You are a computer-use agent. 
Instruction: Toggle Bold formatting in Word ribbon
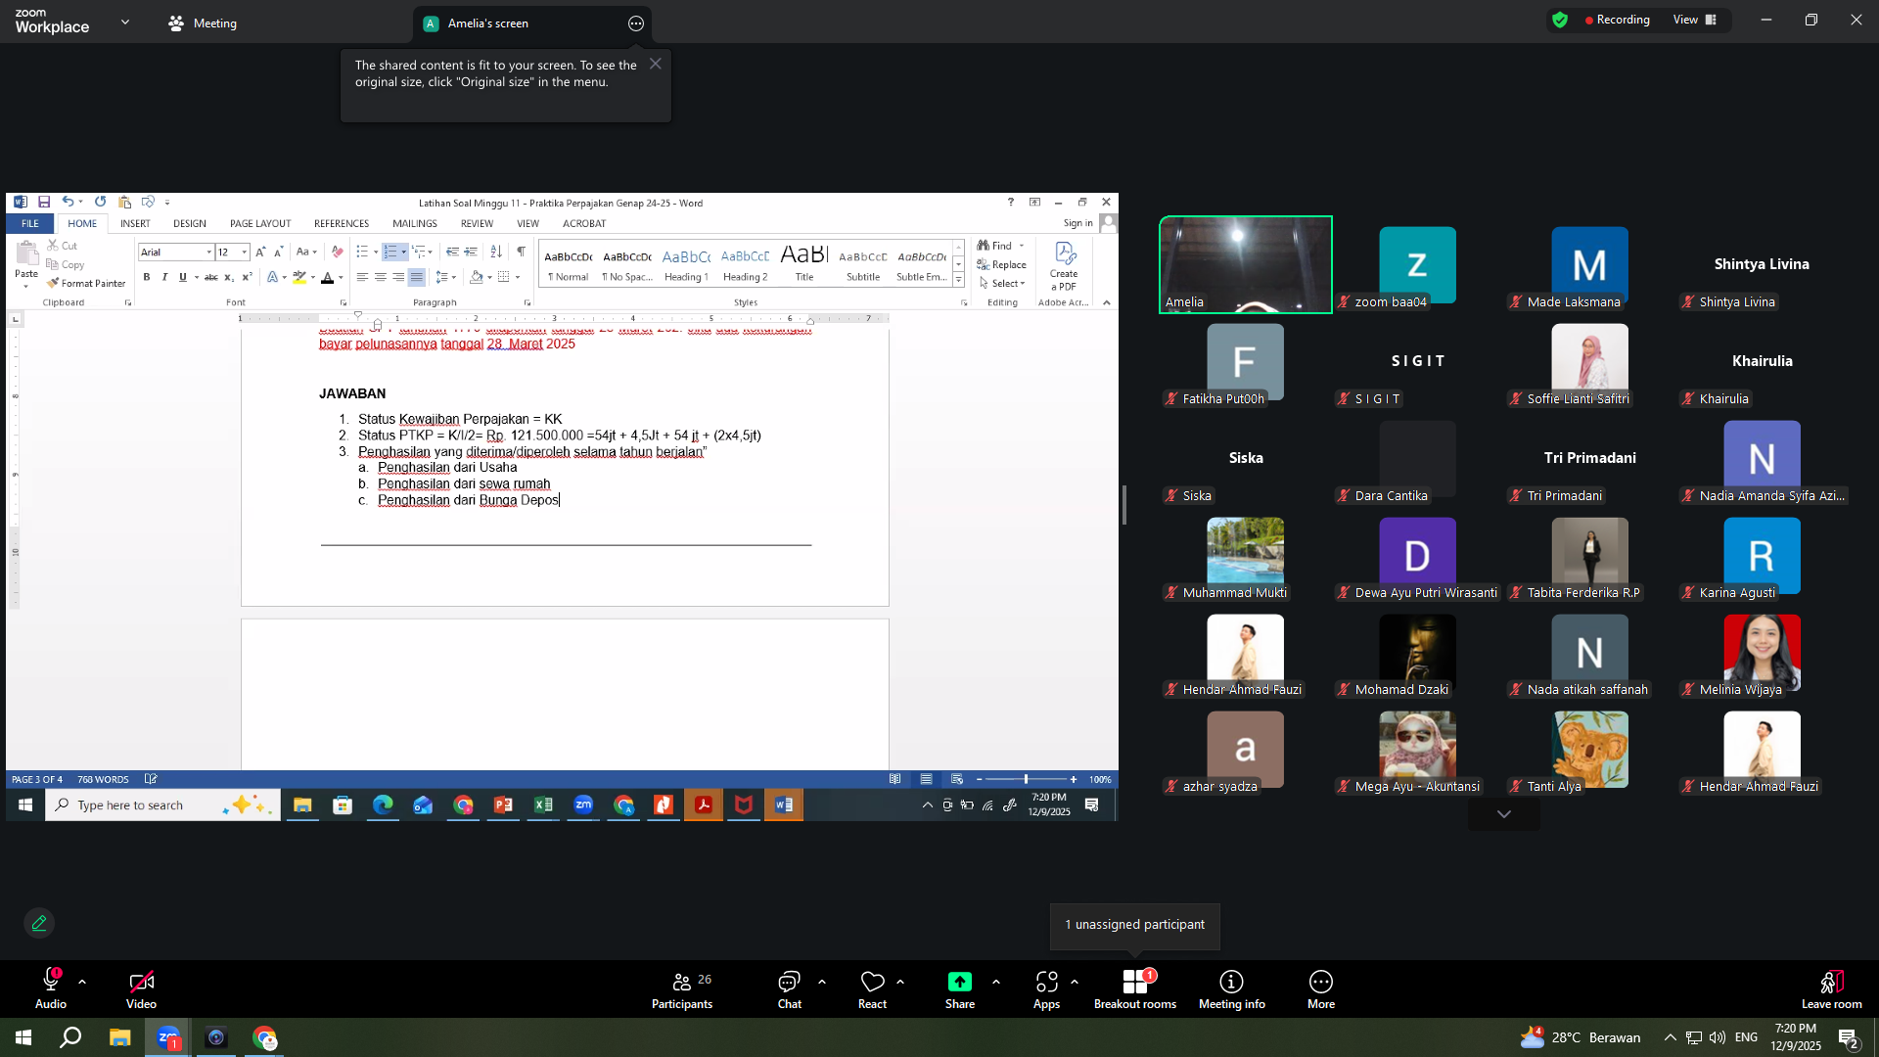pyautogui.click(x=147, y=278)
